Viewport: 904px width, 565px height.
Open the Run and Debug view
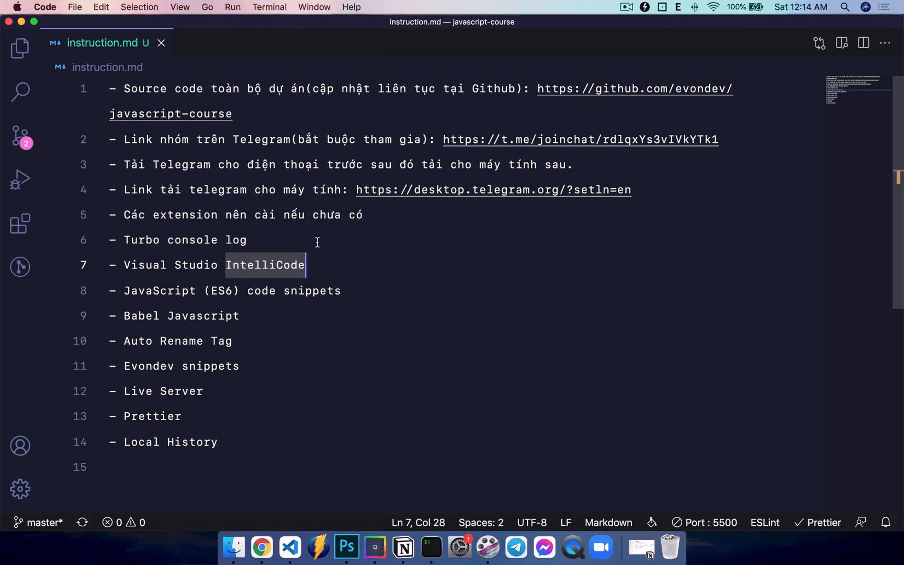[x=20, y=179]
